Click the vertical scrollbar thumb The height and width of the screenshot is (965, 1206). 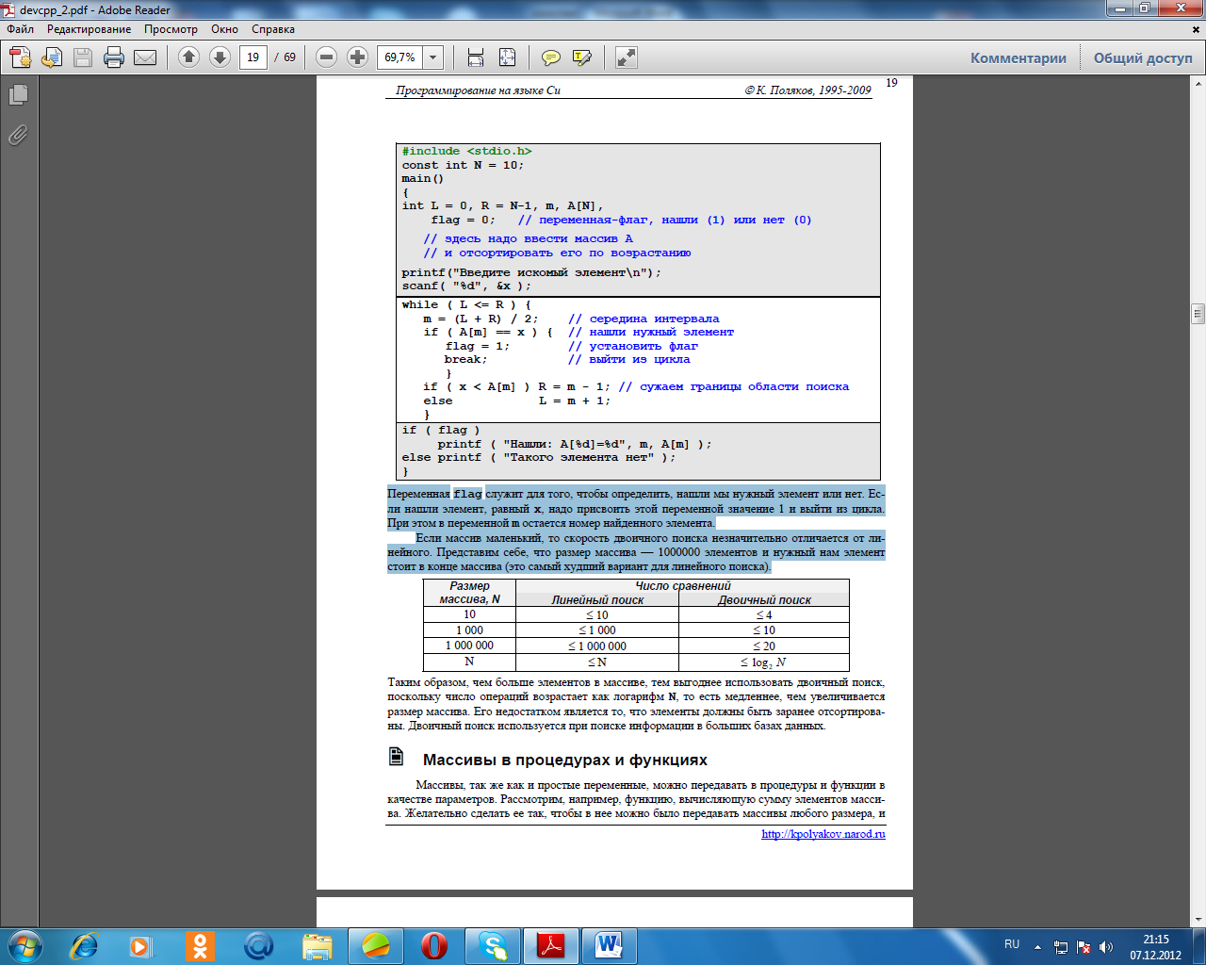coord(1198,314)
